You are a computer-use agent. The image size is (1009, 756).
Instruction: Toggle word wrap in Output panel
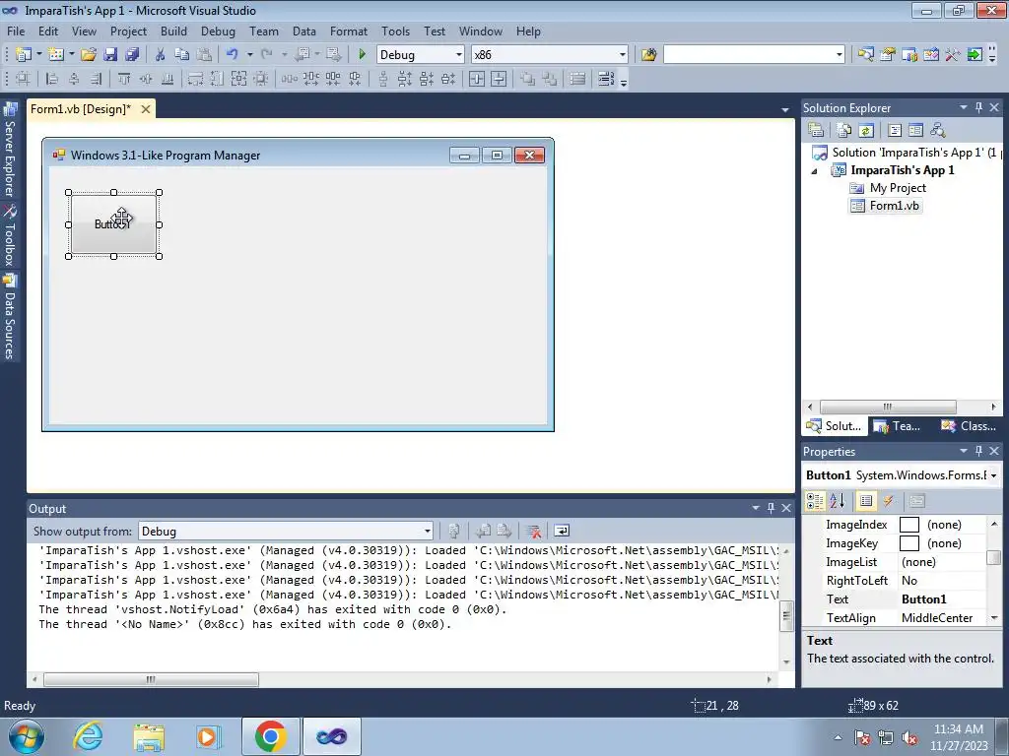(562, 531)
